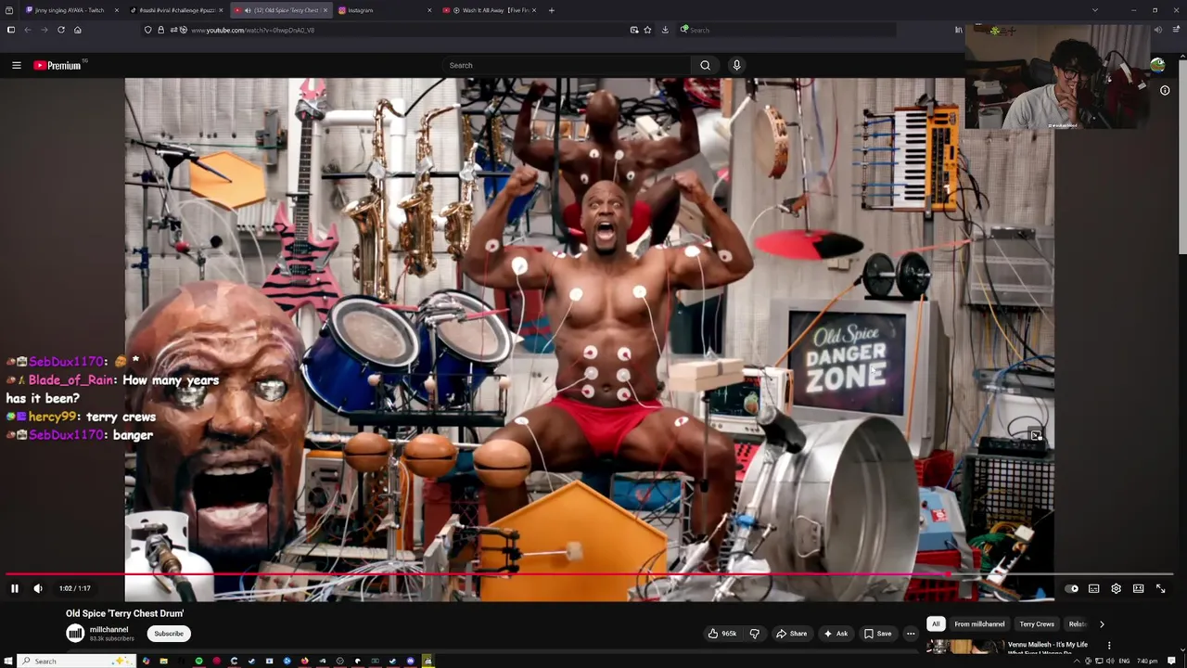Open browser downloads panel

665,30
